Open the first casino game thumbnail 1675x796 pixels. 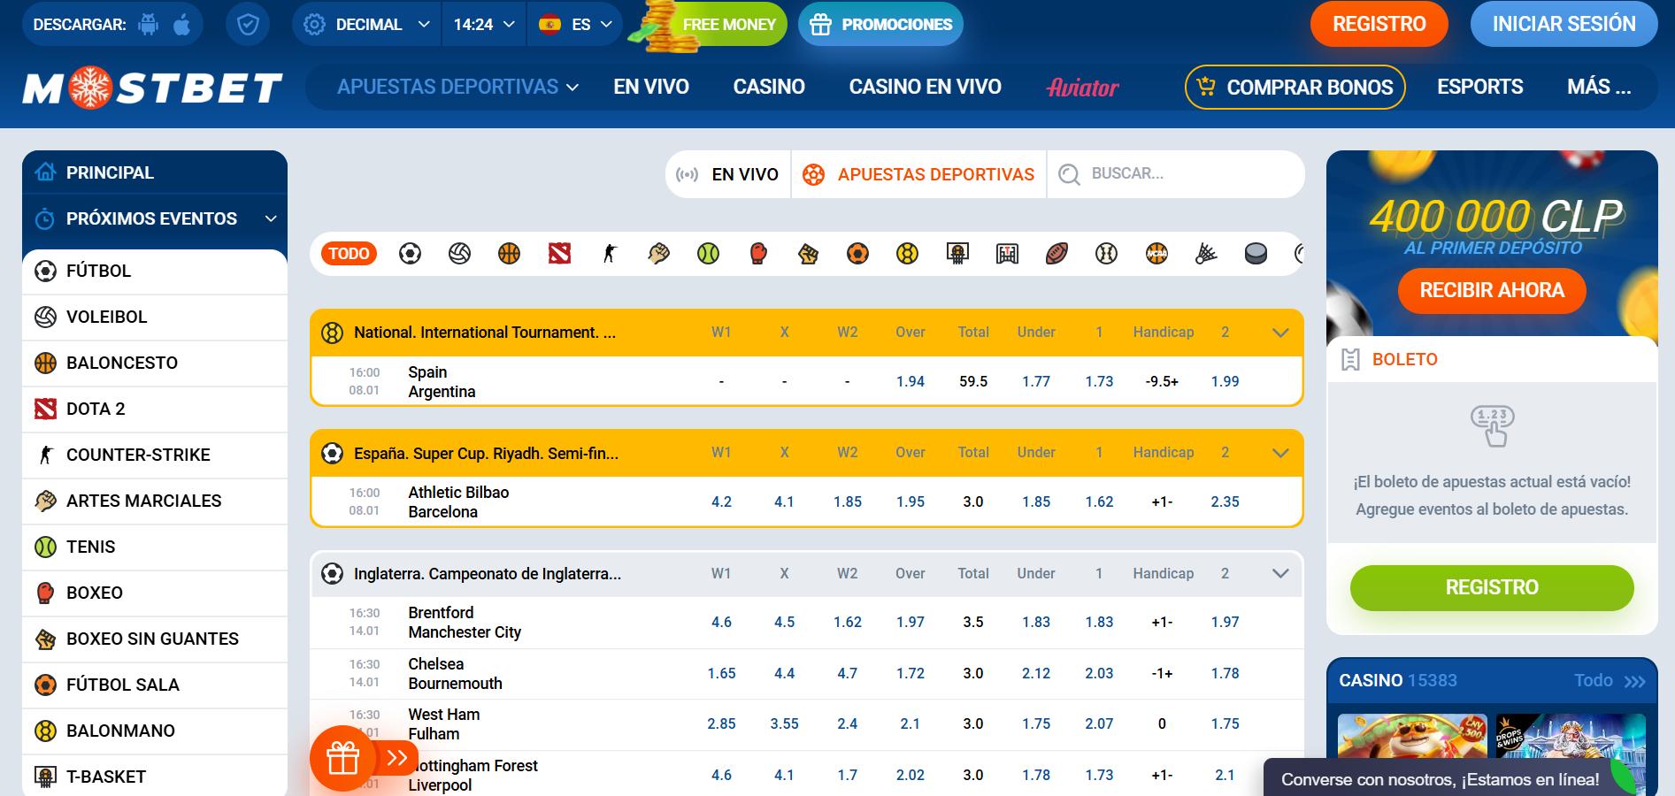point(1412,736)
